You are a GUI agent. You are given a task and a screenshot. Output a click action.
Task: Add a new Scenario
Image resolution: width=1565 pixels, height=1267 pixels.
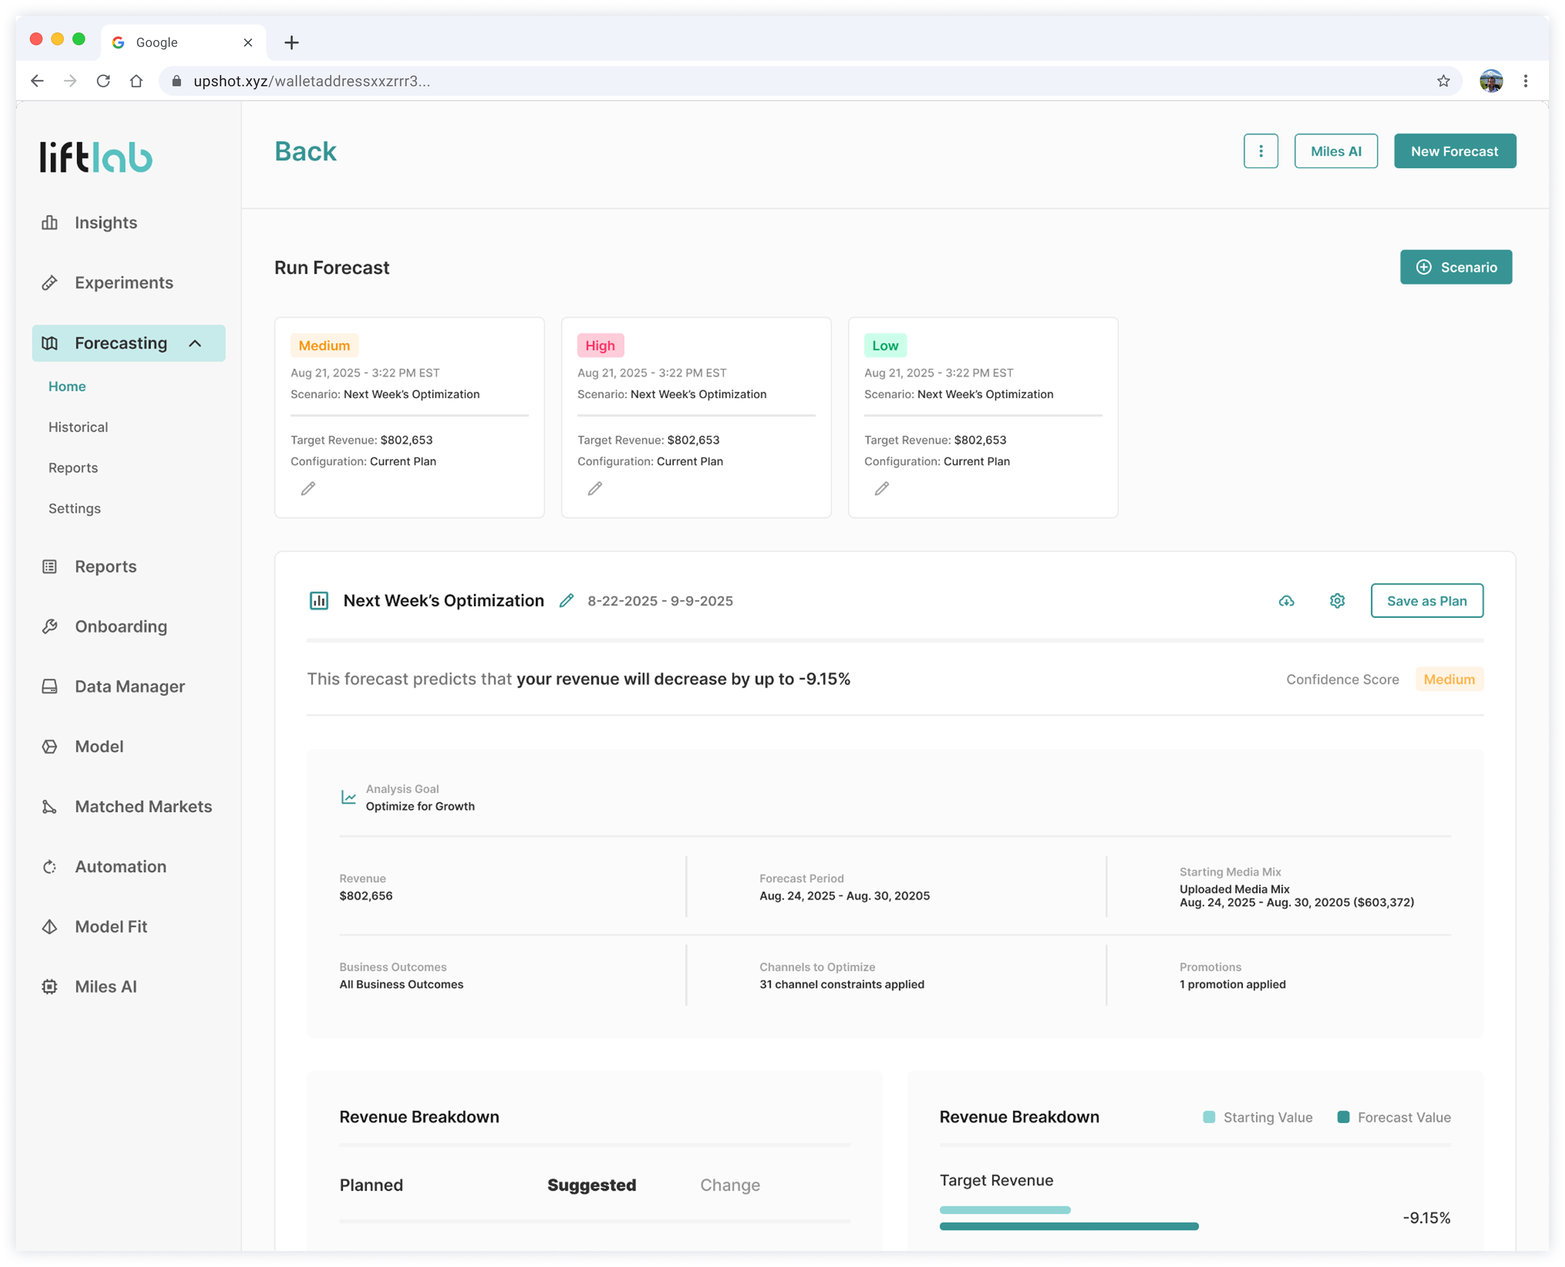pos(1455,267)
